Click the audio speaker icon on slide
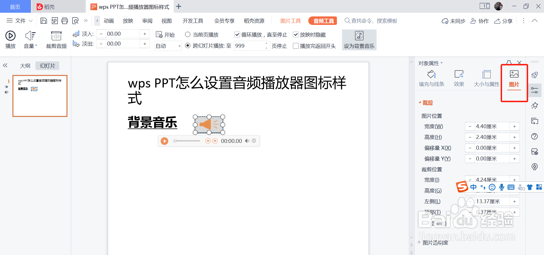 209,125
